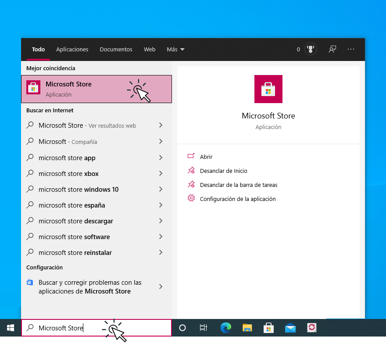Expand the Más dropdown
Screen dimensions: 386x351
tap(175, 49)
